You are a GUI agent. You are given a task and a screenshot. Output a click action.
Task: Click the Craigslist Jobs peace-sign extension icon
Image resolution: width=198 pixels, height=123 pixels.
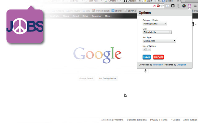(x=189, y=6)
